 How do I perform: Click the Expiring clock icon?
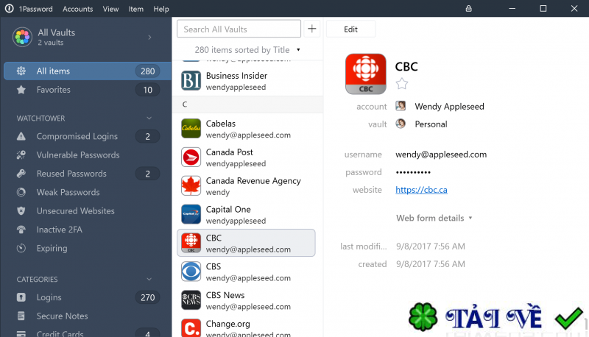click(x=21, y=248)
